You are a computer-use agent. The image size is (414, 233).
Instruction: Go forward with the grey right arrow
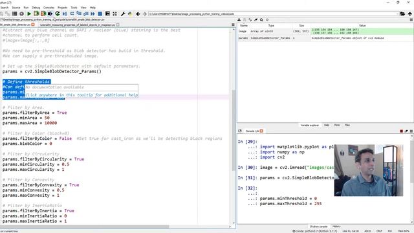[x=145, y=14]
